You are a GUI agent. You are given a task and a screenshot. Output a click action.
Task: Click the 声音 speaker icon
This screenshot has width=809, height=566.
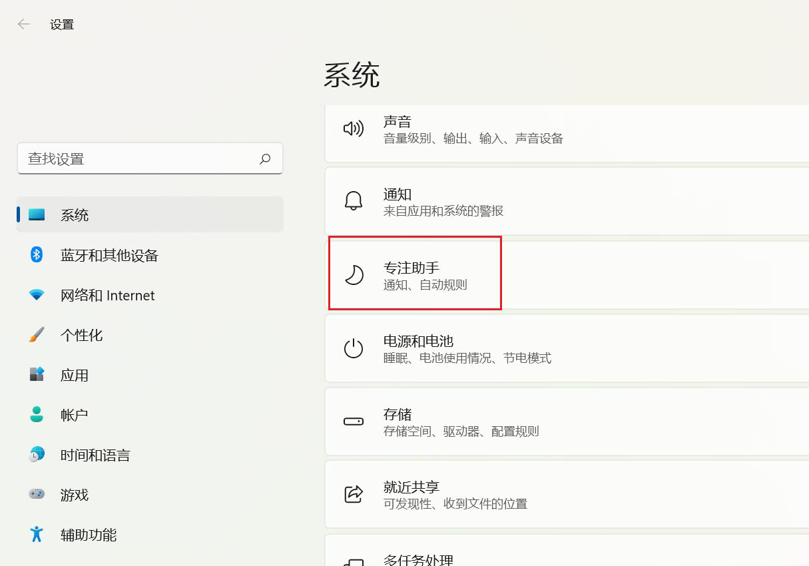pyautogui.click(x=354, y=129)
